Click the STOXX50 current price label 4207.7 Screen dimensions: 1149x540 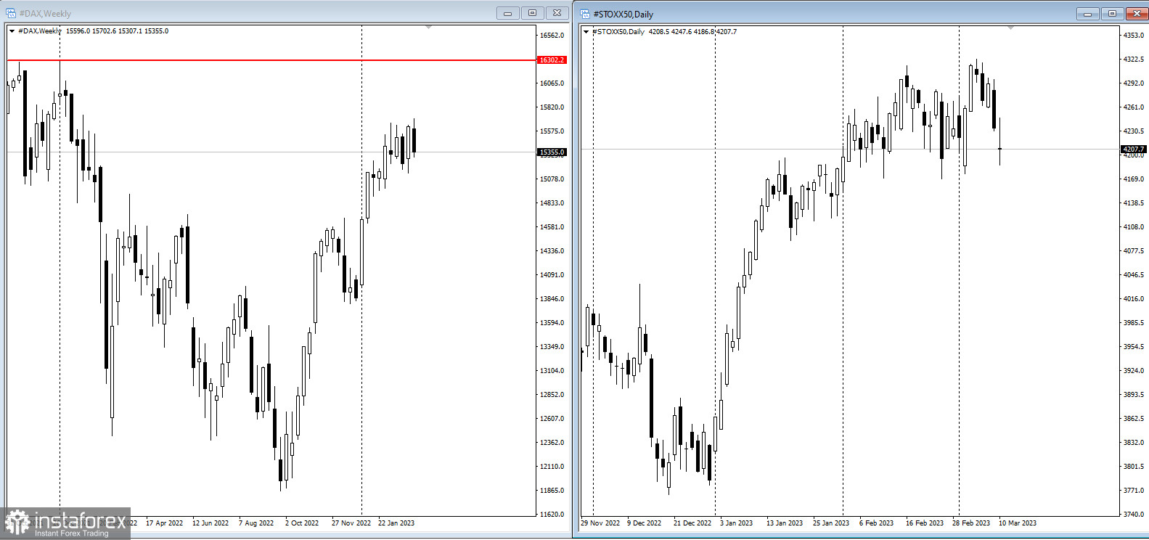tap(1133, 150)
